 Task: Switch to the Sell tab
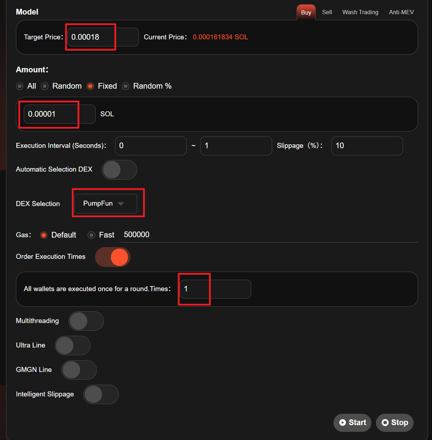pyautogui.click(x=327, y=12)
